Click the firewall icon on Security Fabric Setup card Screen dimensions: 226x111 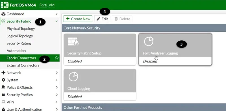click(x=73, y=42)
